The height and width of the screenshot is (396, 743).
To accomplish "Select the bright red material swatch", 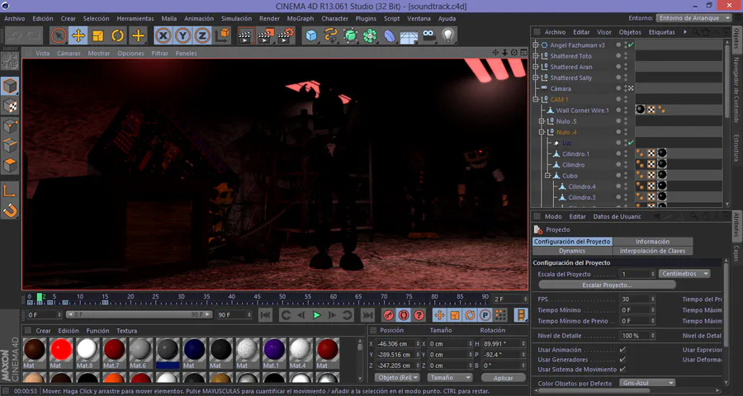I will (x=61, y=350).
